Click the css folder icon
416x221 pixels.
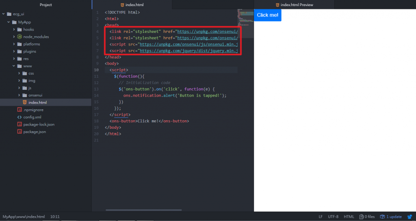(25, 73)
